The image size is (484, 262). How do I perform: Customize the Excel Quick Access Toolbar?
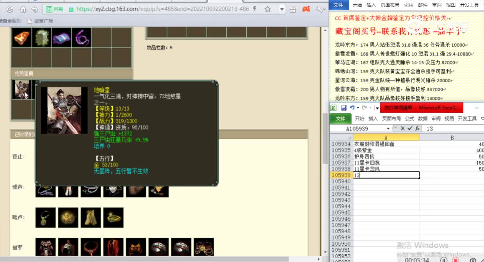coord(377,108)
